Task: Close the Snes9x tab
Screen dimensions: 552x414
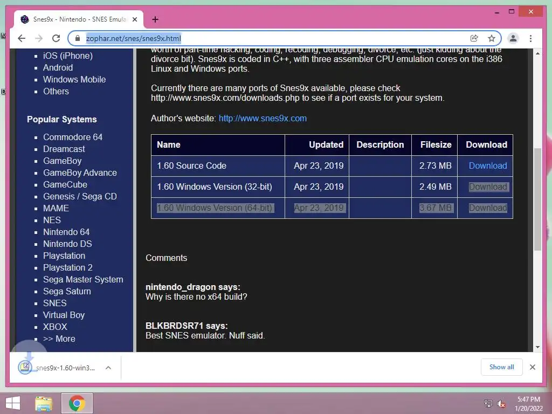Action: coord(134,19)
